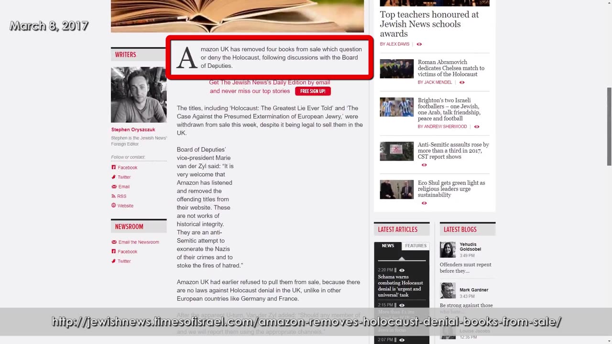Screen dimensions: 612x344
Task: Open the Twitter link under Writers
Action: point(124,177)
